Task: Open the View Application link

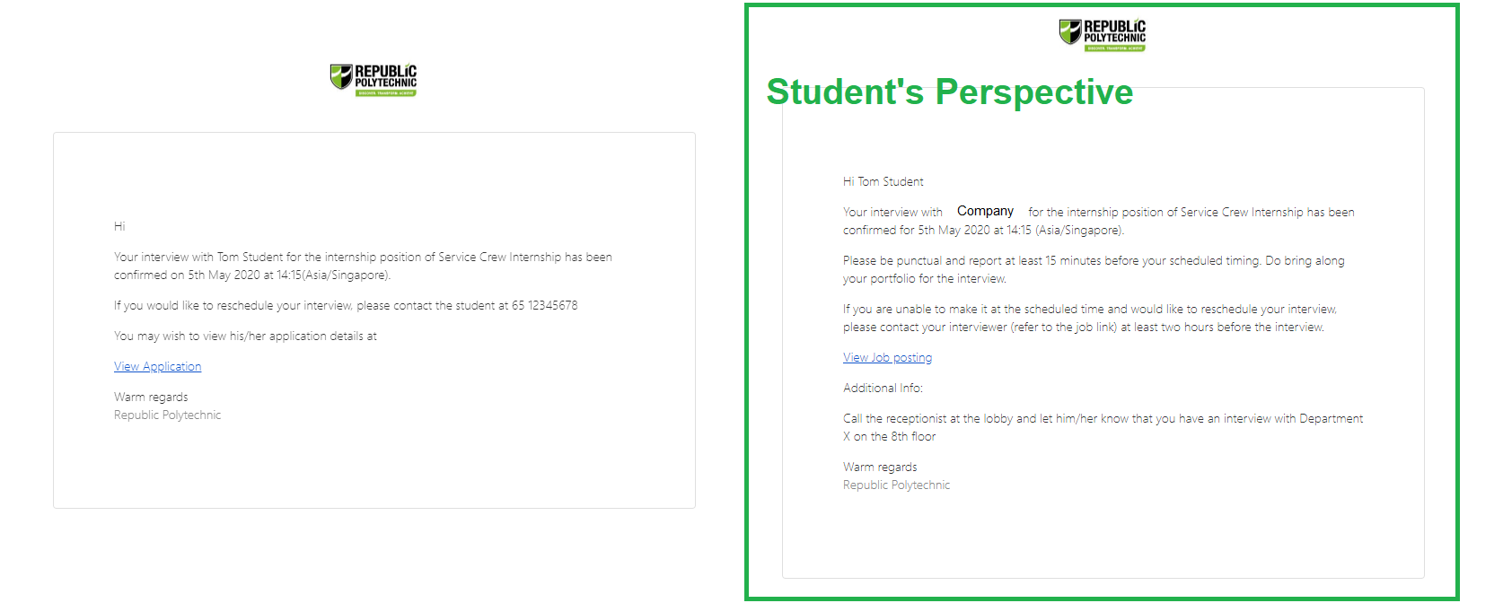Action: point(157,366)
